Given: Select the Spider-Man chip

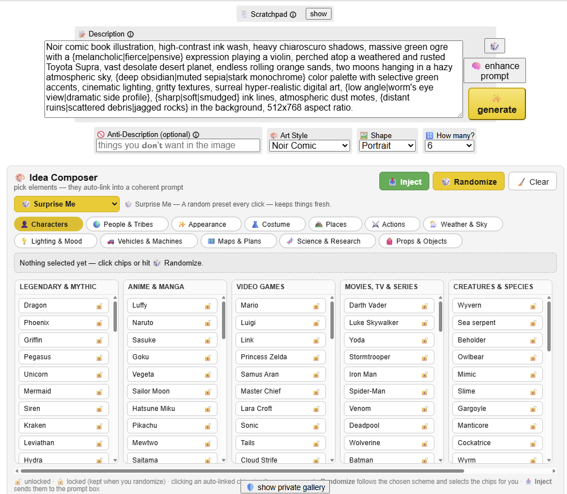Looking at the screenshot, I should tap(389, 391).
